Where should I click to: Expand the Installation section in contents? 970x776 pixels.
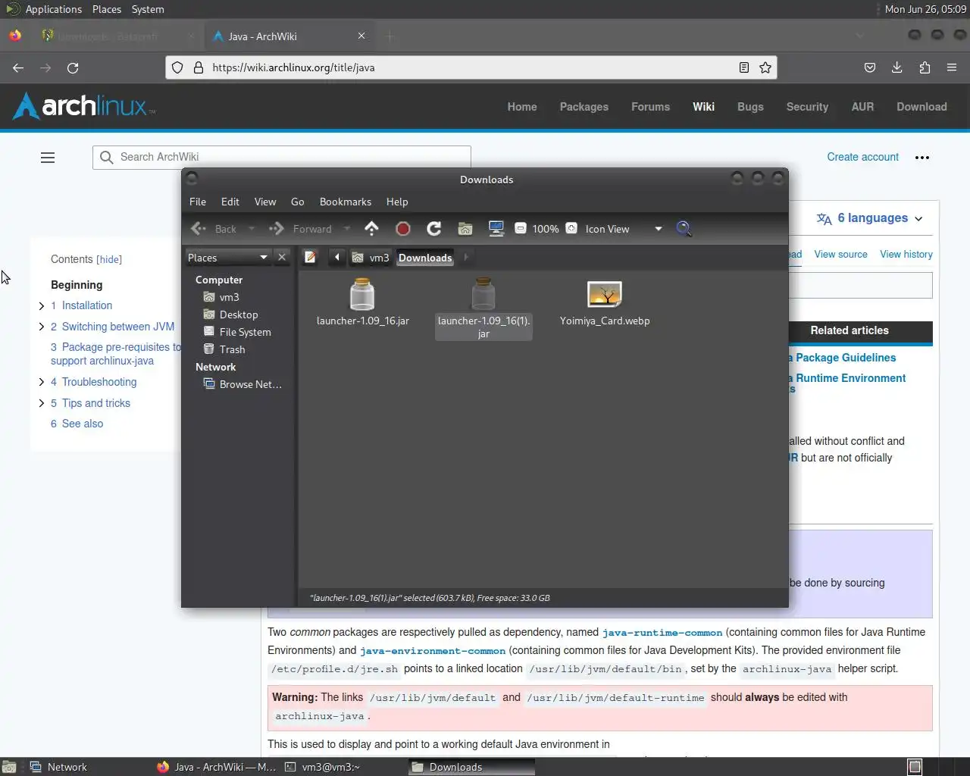(42, 305)
